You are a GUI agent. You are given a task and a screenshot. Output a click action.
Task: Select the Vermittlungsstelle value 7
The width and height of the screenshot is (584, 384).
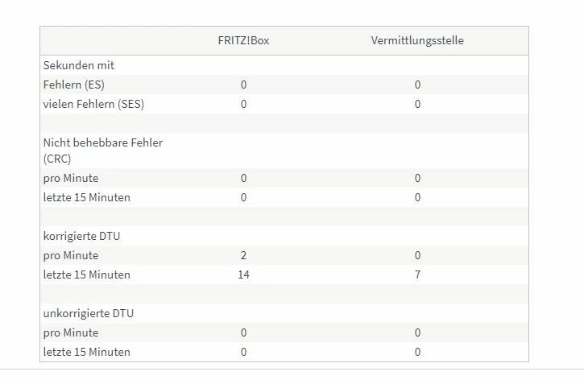[x=417, y=275]
